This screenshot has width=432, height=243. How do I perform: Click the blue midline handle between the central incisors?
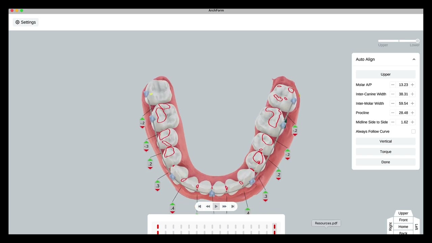pos(212,193)
